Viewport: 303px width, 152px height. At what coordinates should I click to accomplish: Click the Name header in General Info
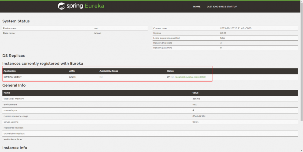7,93
